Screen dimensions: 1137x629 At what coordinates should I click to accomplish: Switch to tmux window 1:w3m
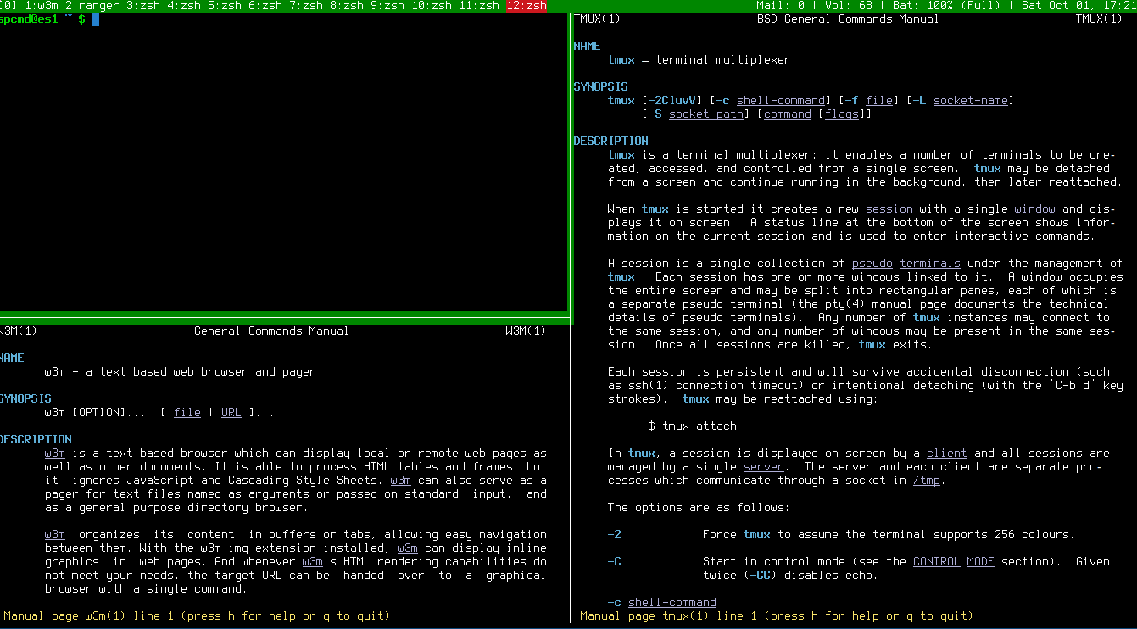(42, 6)
